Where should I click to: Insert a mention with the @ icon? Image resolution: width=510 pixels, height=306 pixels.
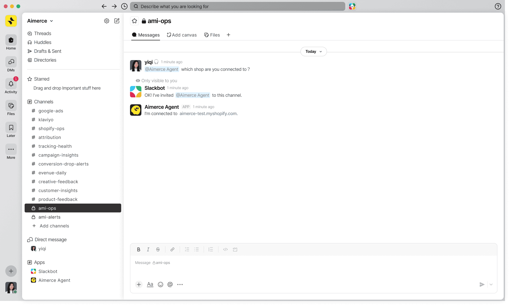point(170,285)
